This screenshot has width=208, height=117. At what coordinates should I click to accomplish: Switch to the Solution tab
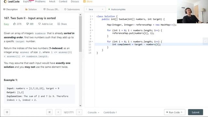point(31,9)
